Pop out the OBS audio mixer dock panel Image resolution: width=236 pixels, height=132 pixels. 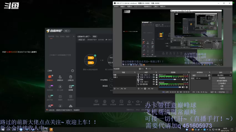click(x=189, y=72)
